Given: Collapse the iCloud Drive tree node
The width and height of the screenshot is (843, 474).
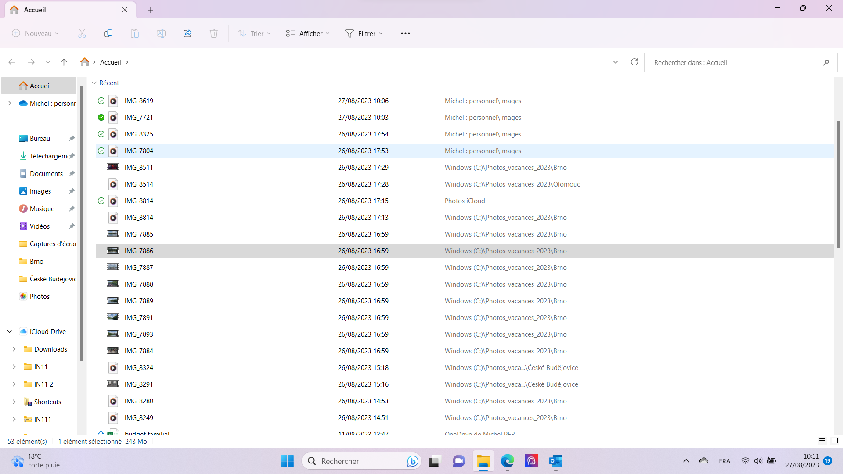Looking at the screenshot, I should click(10, 331).
